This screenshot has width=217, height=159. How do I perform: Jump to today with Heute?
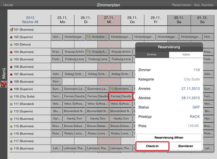coord(8,5)
